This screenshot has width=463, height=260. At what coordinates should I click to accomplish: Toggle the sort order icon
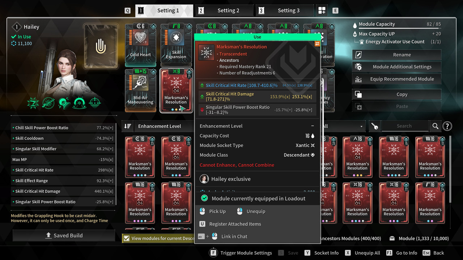click(128, 126)
